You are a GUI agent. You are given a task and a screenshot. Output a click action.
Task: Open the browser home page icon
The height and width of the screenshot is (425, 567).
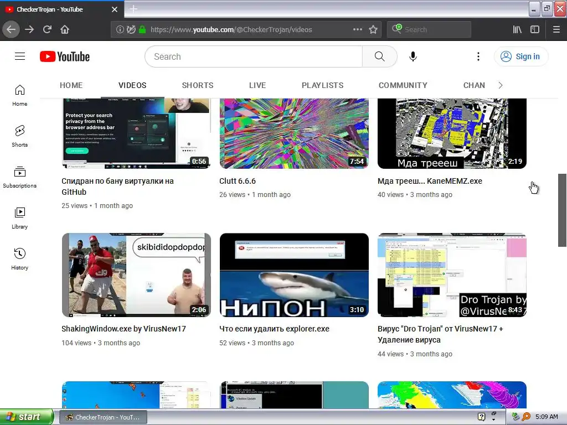pyautogui.click(x=65, y=30)
